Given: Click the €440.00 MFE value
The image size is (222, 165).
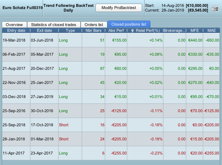Looking at the screenshot, I should coord(195,40).
